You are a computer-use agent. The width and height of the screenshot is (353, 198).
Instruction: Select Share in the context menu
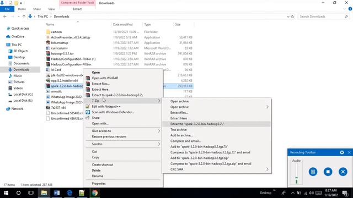pos(122,118)
